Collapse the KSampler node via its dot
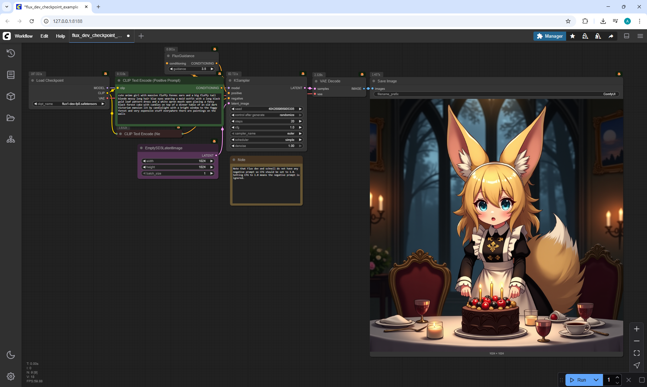This screenshot has width=647, height=387. (x=230, y=81)
